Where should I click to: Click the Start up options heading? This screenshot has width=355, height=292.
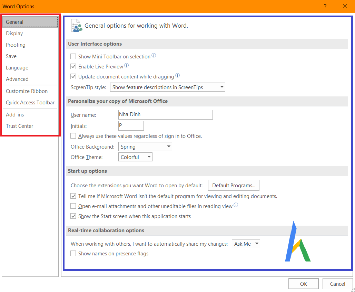point(87,171)
